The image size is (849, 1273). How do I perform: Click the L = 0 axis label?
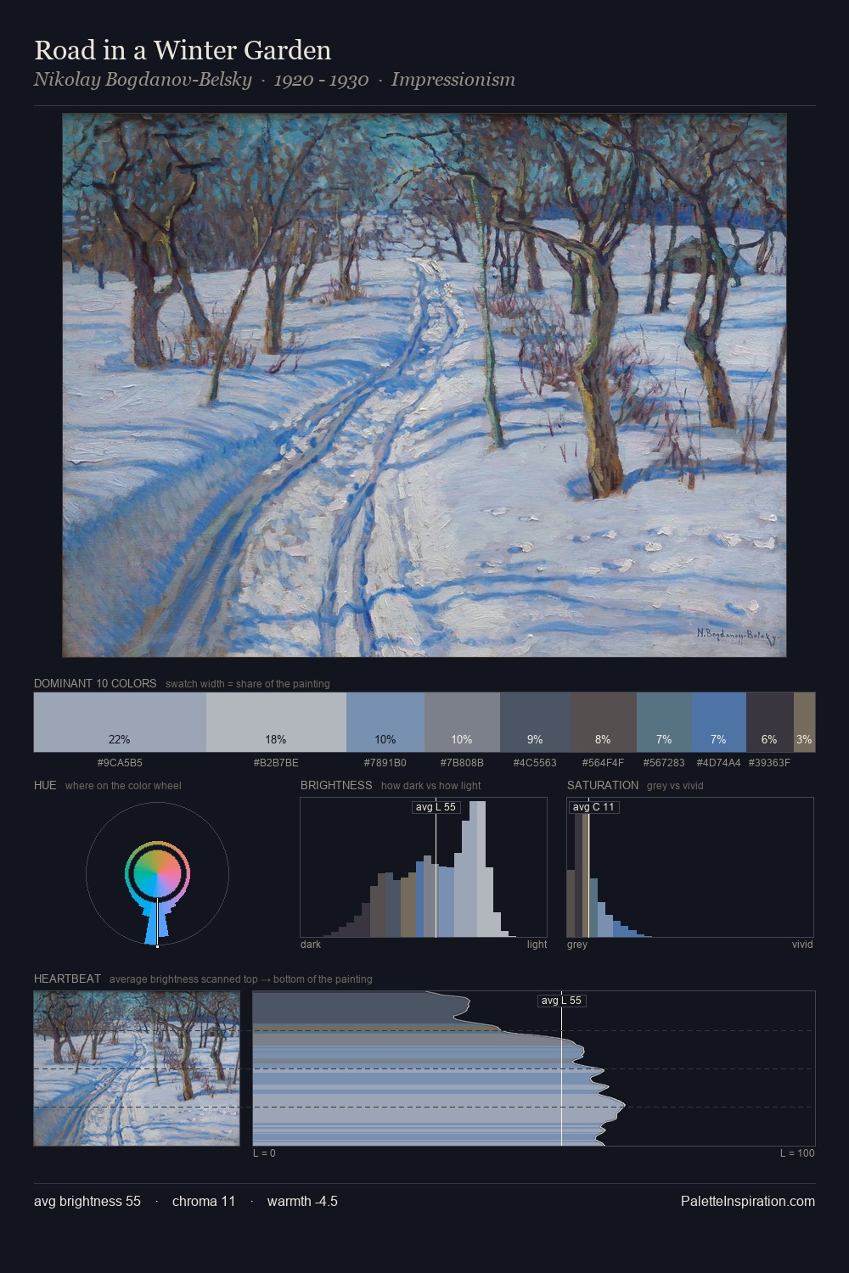264,1153
